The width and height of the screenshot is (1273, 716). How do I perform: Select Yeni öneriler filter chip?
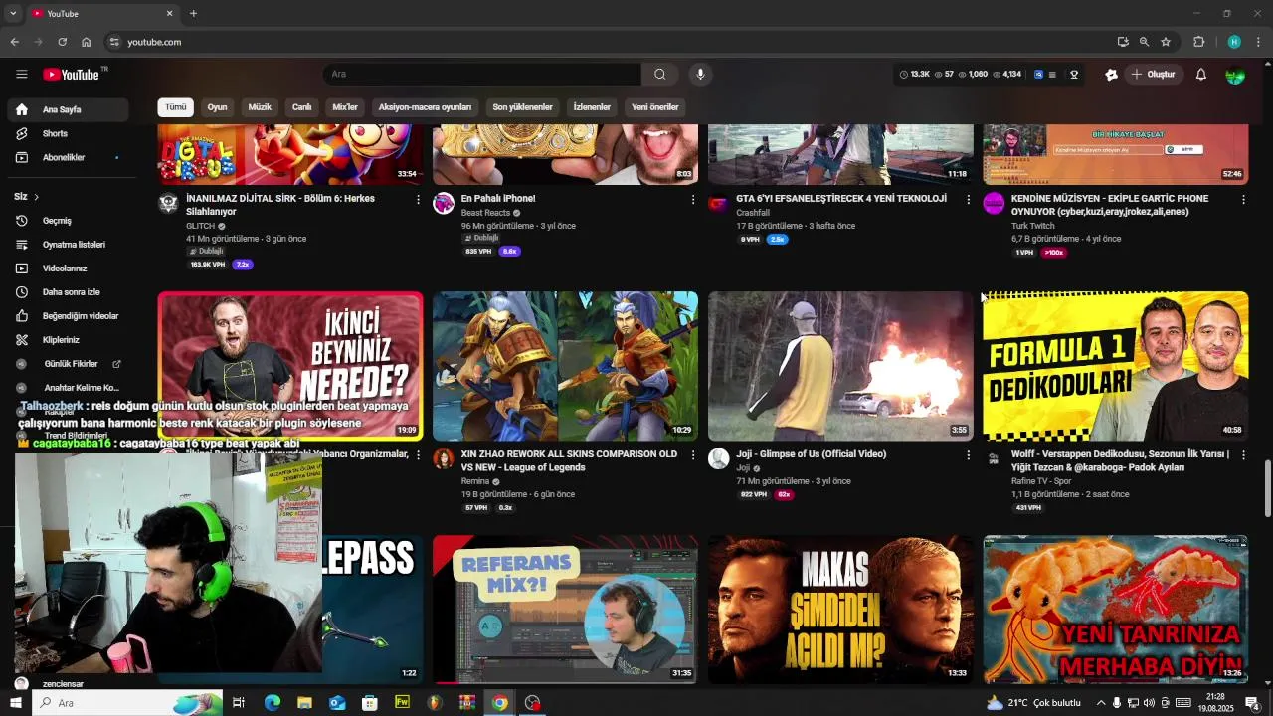click(x=655, y=107)
